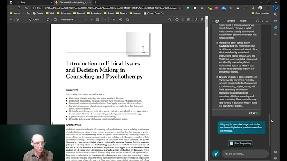Enter full screen PDF view
The image size is (287, 161).
(196, 20)
